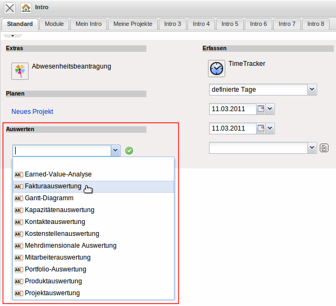The height and width of the screenshot is (306, 336).
Task: Click the first date input field
Action: 231,109
